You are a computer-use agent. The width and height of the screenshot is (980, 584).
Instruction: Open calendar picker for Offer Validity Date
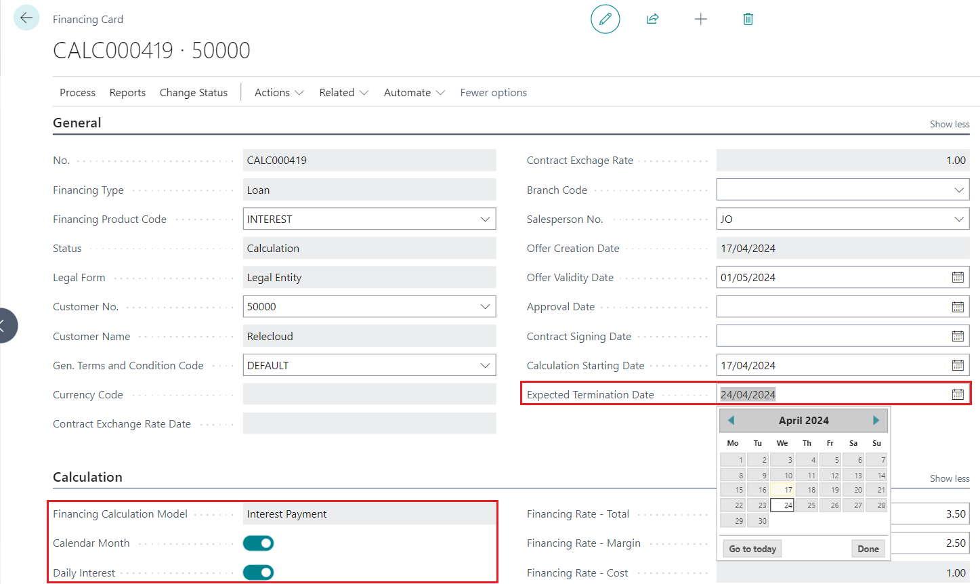coord(958,278)
